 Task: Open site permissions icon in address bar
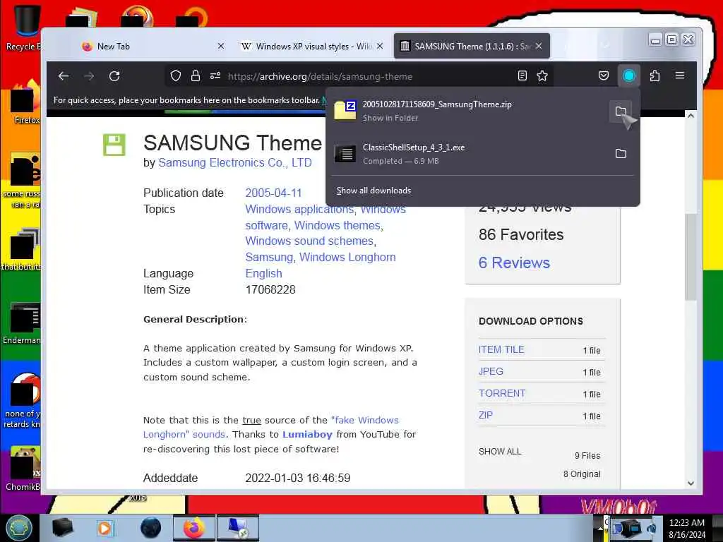[x=215, y=76]
